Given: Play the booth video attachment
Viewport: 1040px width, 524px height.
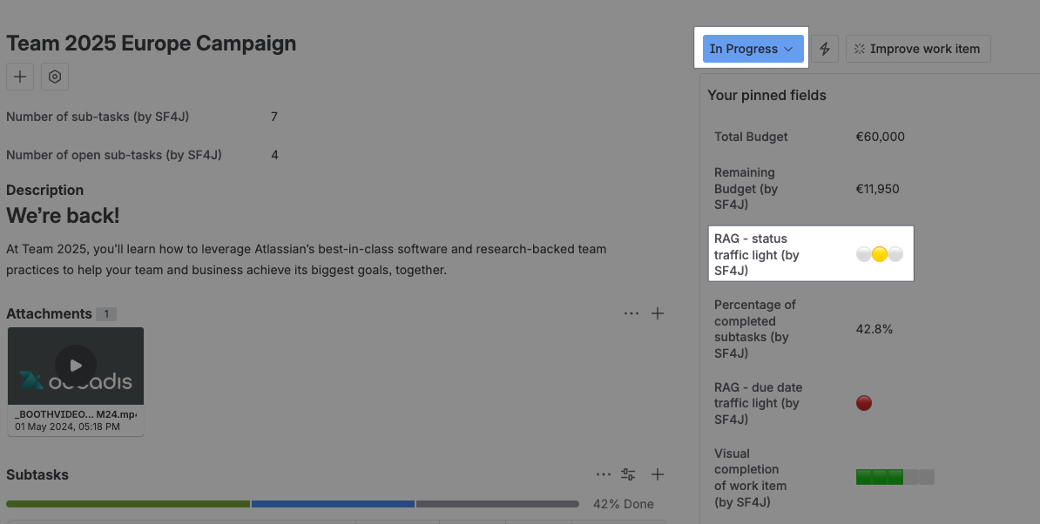Looking at the screenshot, I should pos(76,366).
